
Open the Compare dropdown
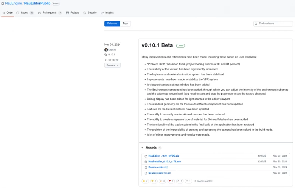click(x=112, y=65)
